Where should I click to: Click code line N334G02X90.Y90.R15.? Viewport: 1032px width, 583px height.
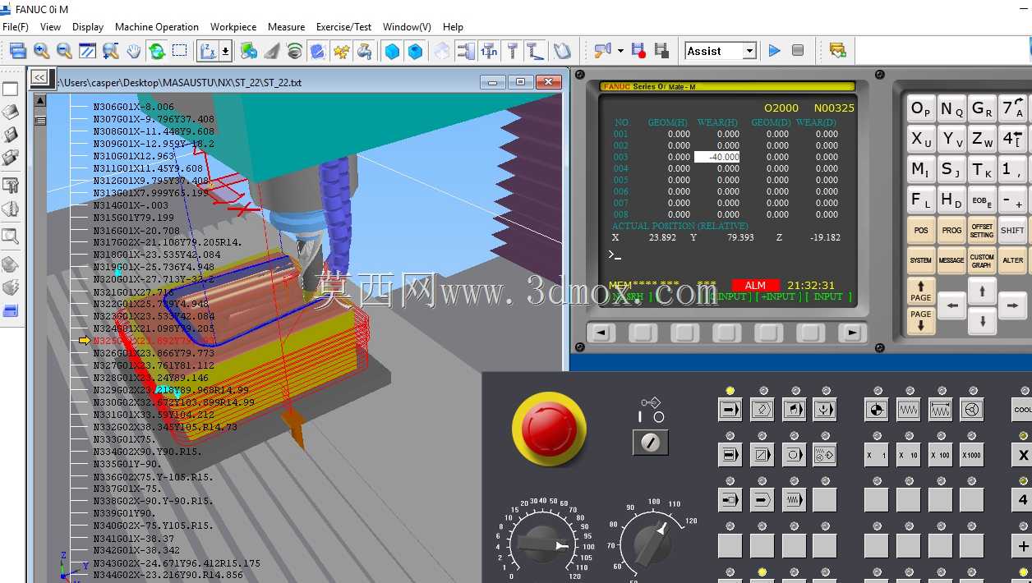coord(147,452)
